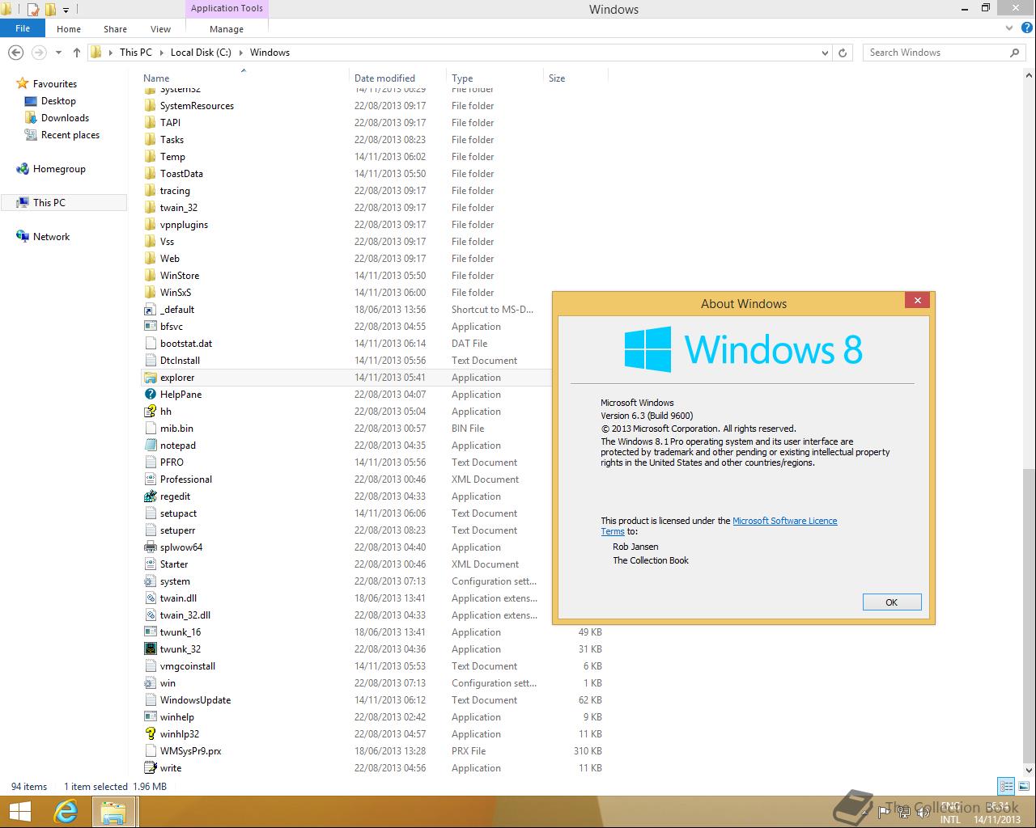Click the regedit application icon
The height and width of the screenshot is (828, 1036).
pyautogui.click(x=150, y=496)
